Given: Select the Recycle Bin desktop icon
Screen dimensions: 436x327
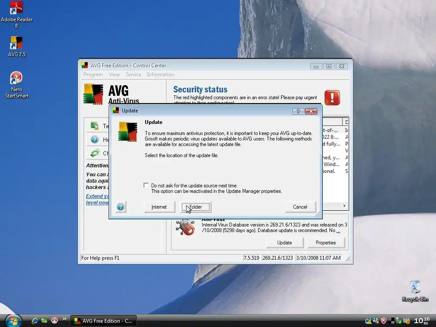Looking at the screenshot, I should (415, 290).
